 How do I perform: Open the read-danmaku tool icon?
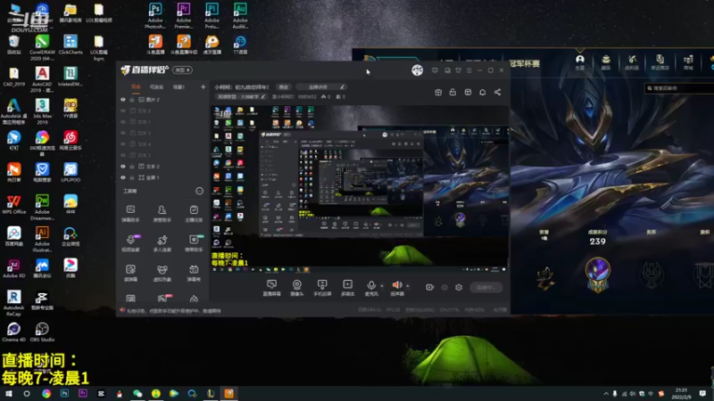tap(130, 273)
